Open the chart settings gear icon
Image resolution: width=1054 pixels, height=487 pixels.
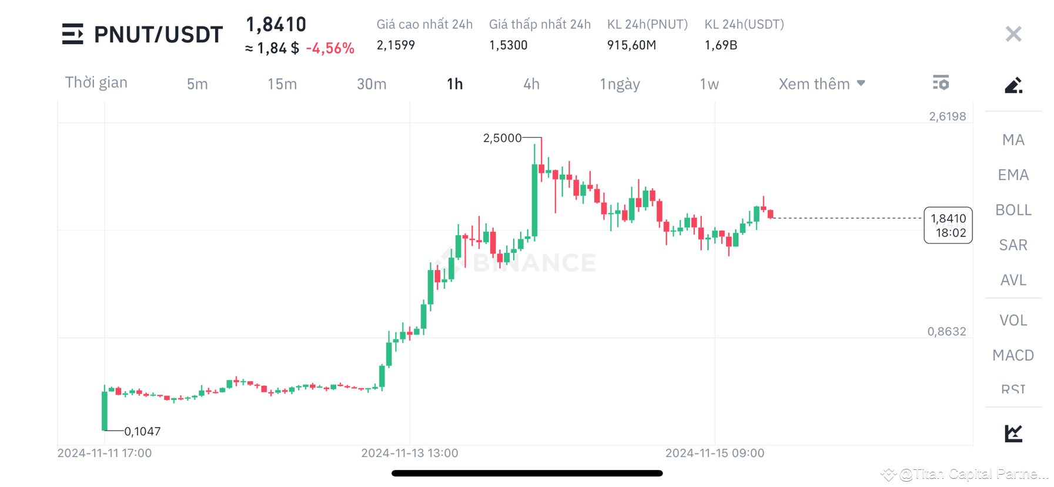(x=941, y=83)
